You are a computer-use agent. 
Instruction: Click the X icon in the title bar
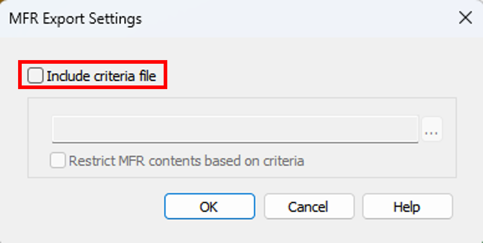465,18
